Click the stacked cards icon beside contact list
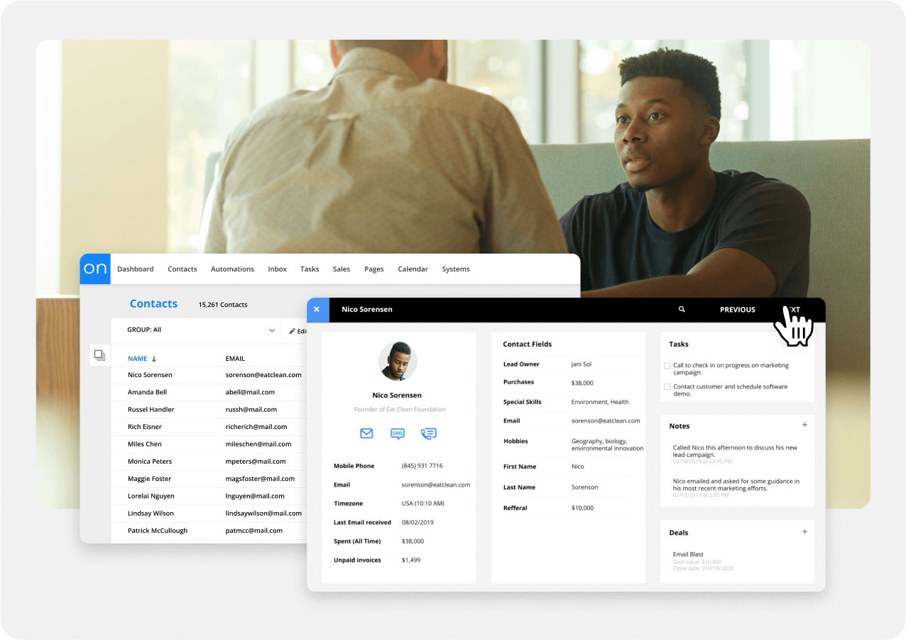Image resolution: width=906 pixels, height=640 pixels. click(x=99, y=355)
